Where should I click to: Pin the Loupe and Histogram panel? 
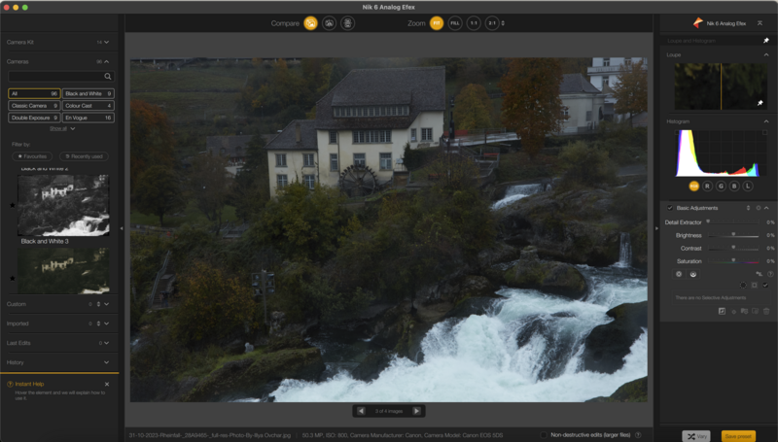click(766, 41)
